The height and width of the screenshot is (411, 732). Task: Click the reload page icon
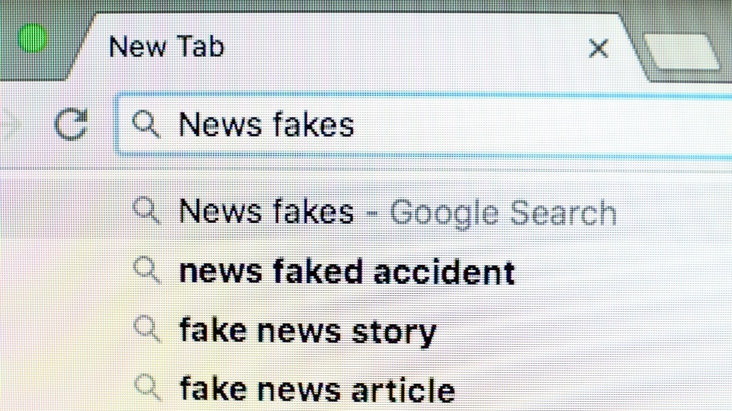click(71, 124)
